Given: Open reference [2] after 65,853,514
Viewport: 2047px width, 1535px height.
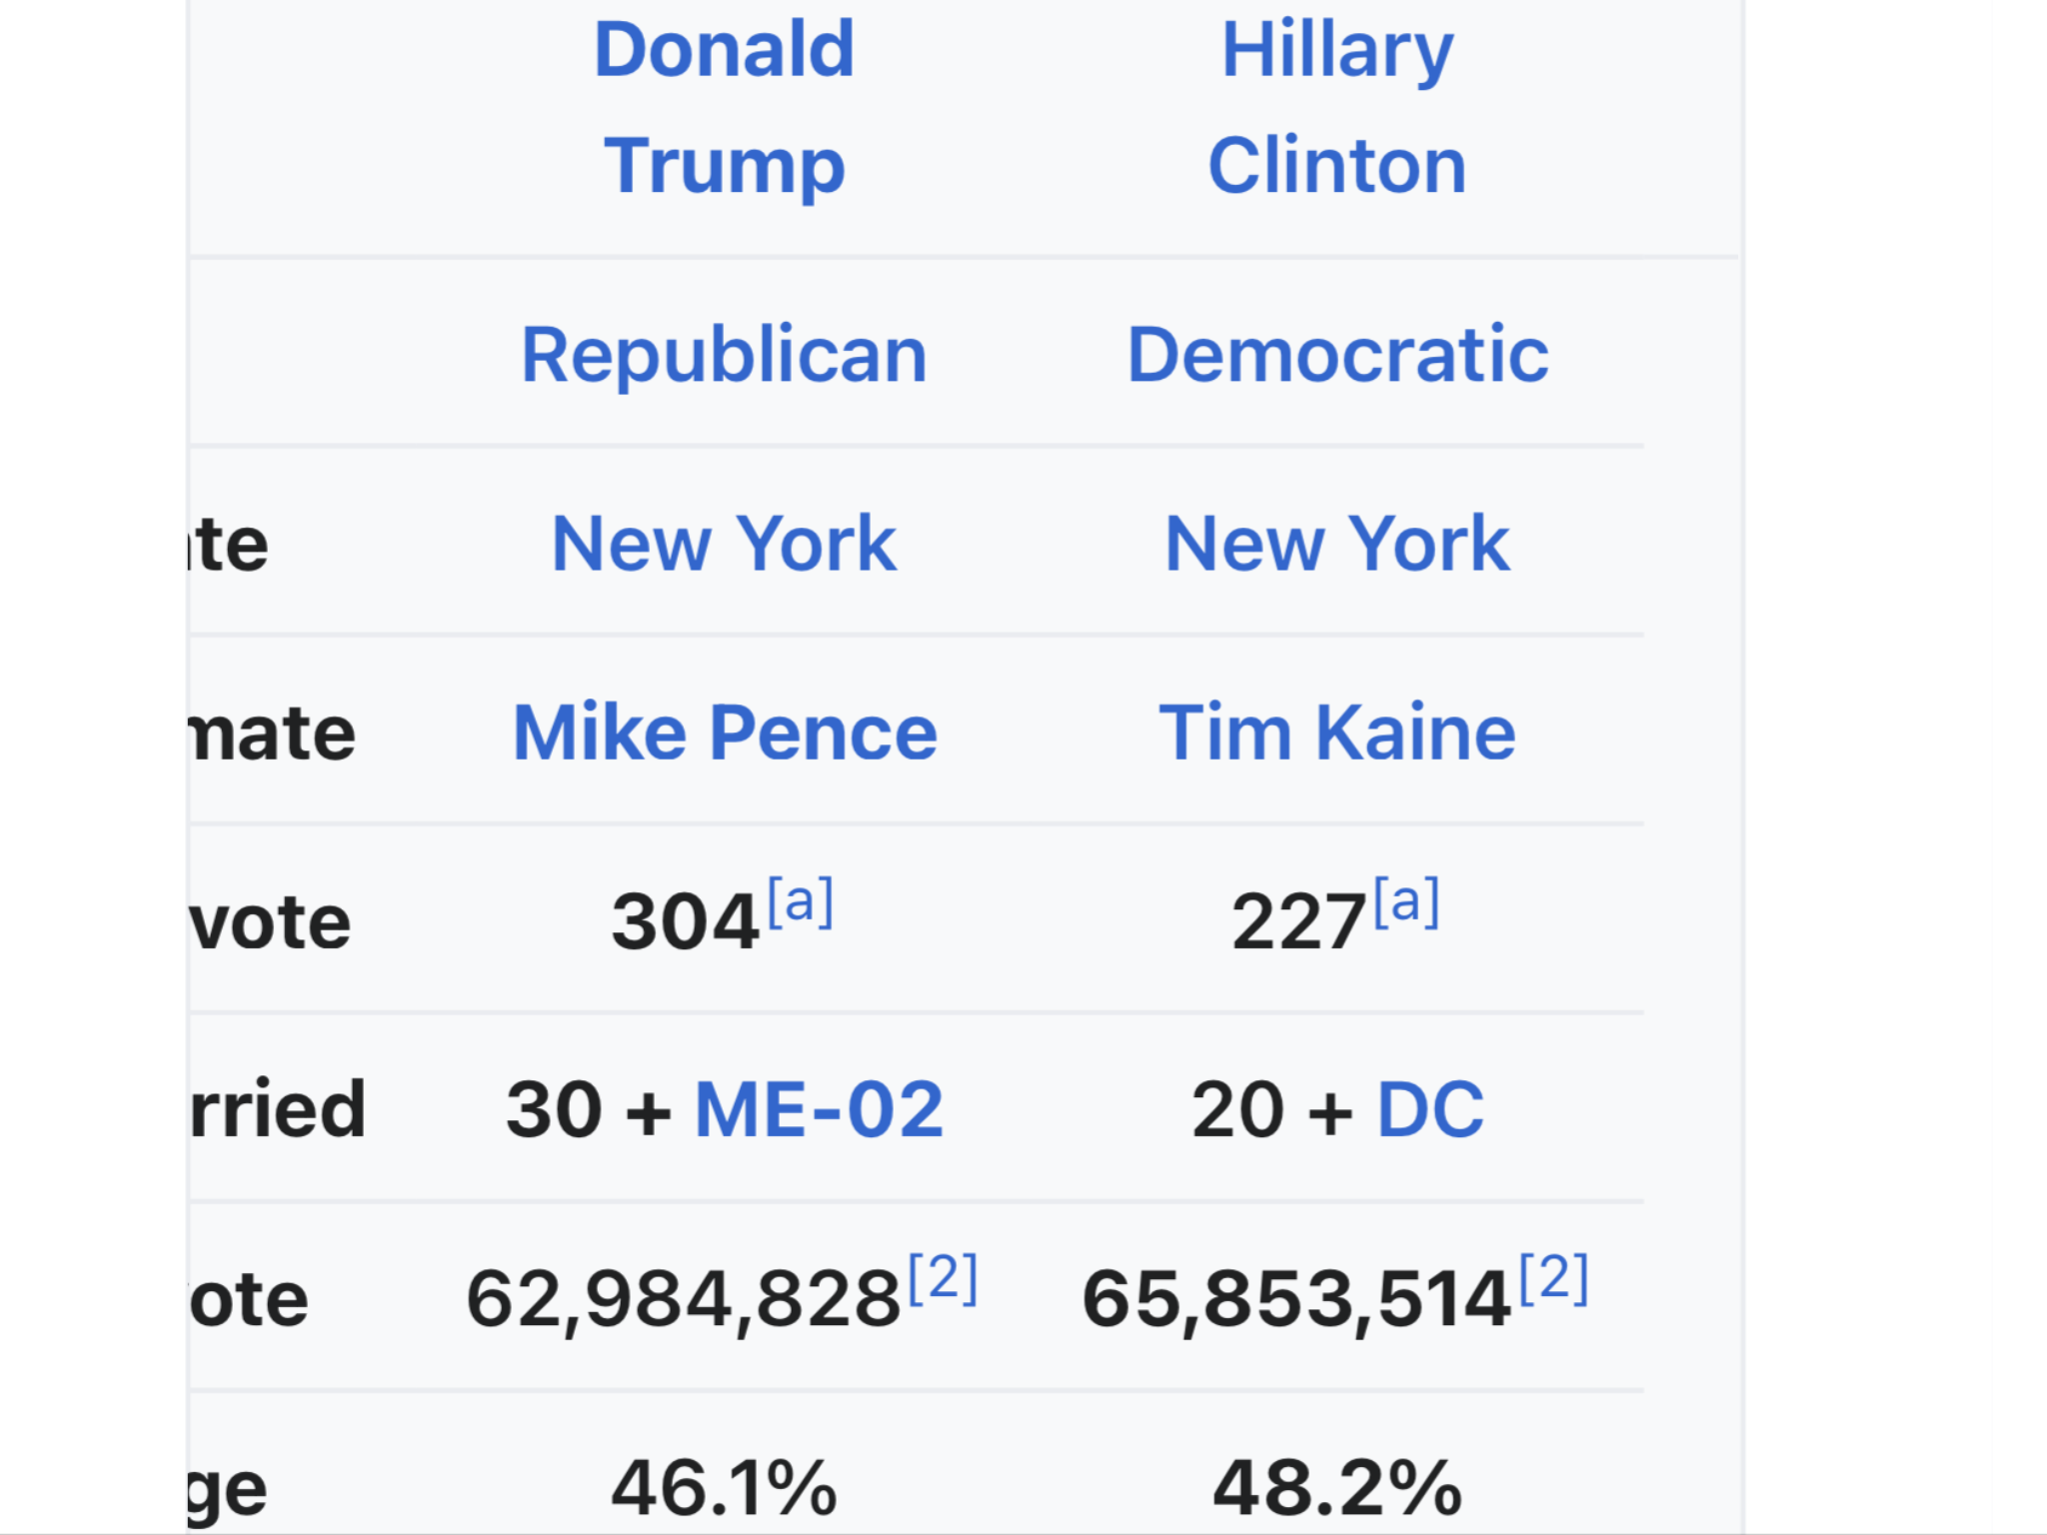Looking at the screenshot, I should point(1554,1279).
